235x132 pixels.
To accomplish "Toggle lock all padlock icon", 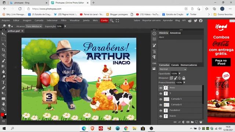I will 184,78.
